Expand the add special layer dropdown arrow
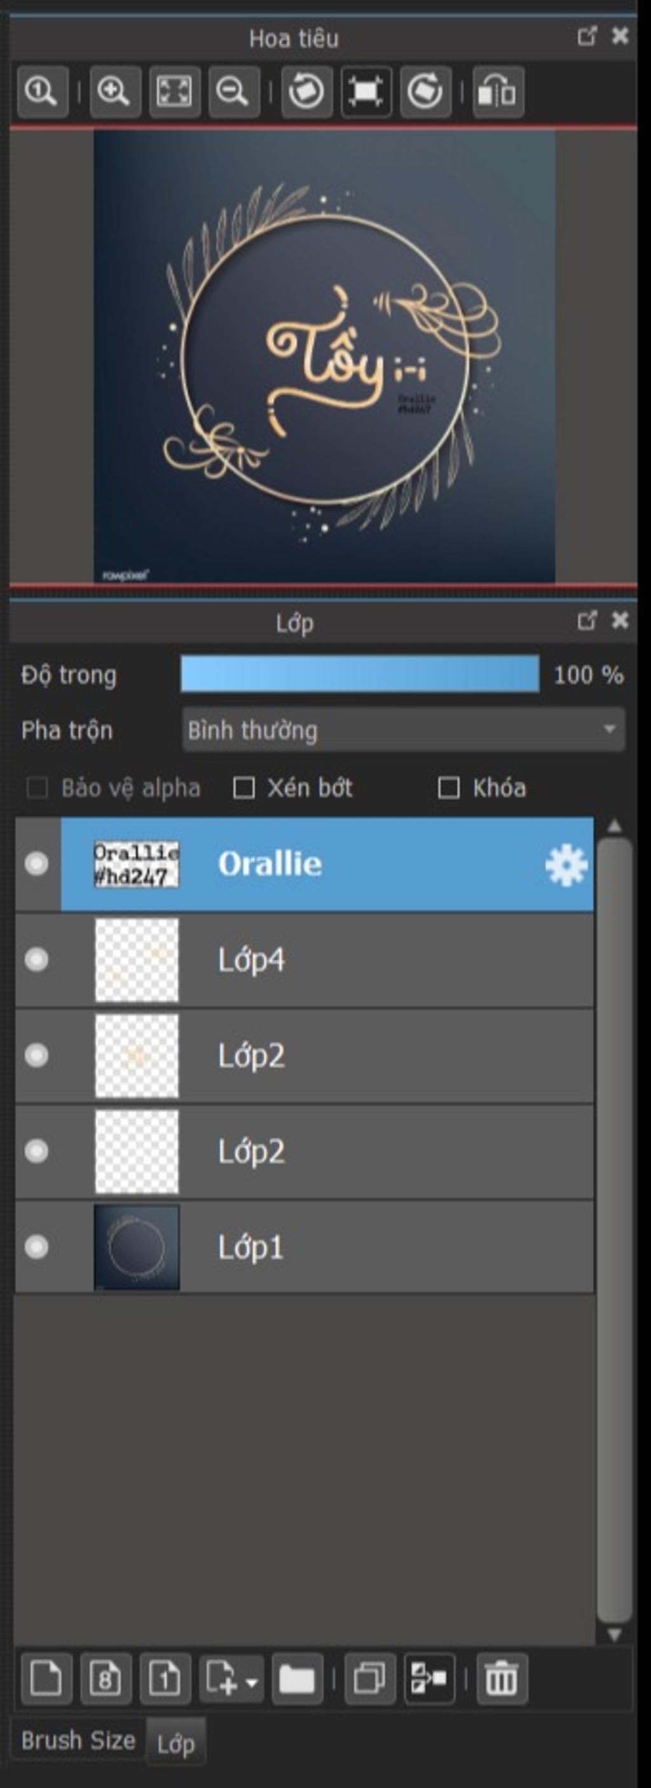 [252, 1682]
